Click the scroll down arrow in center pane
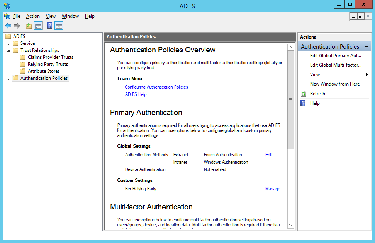This screenshot has height=243, width=375. pyautogui.click(x=290, y=225)
